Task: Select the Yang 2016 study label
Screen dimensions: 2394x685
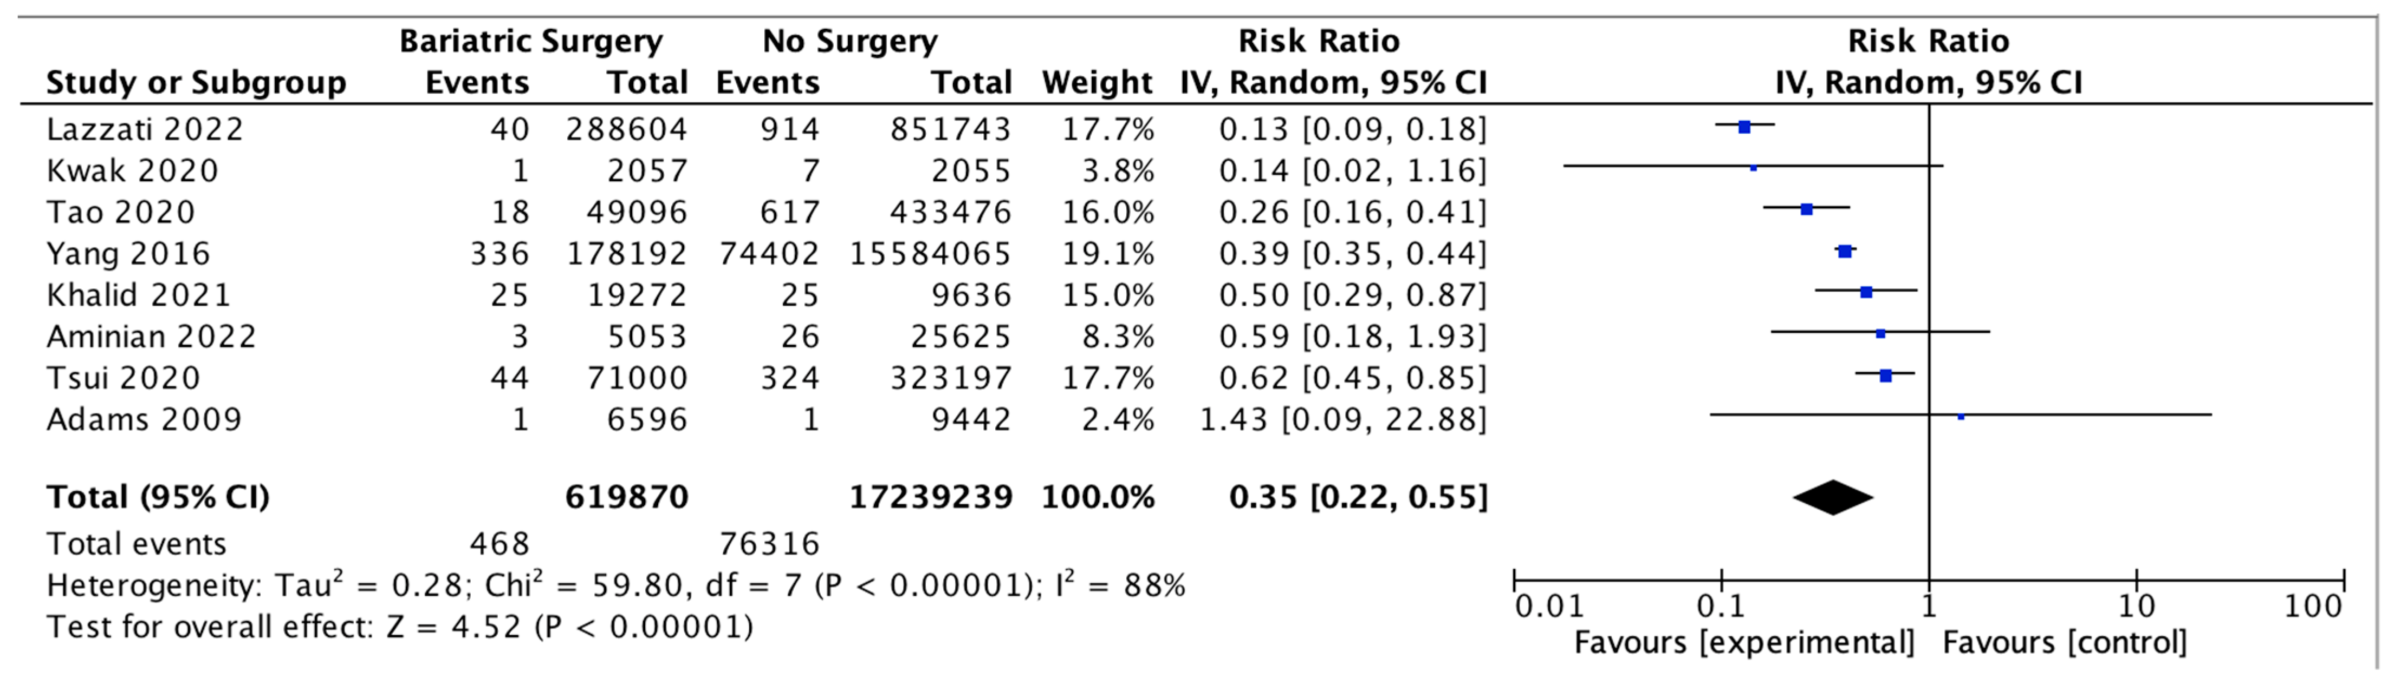Action: [128, 253]
